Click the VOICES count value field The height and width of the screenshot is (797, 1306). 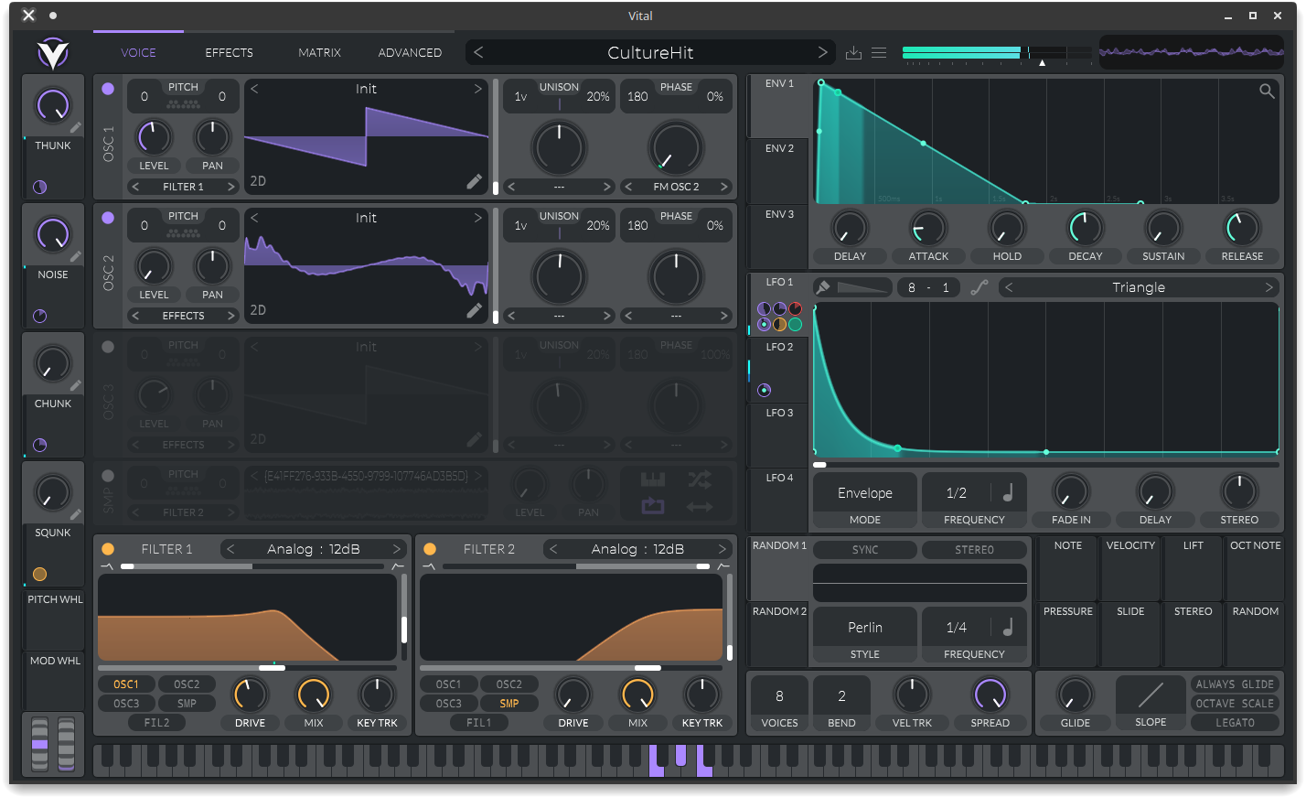(779, 696)
